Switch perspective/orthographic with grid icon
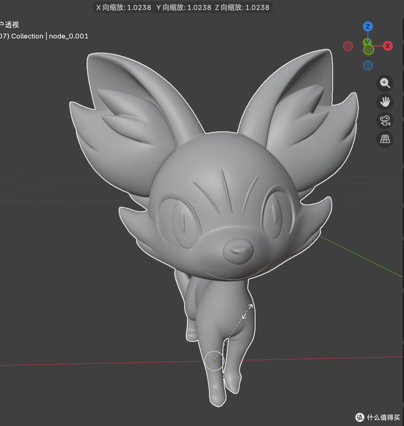Viewport: 404px width, 426px height. pyautogui.click(x=385, y=139)
